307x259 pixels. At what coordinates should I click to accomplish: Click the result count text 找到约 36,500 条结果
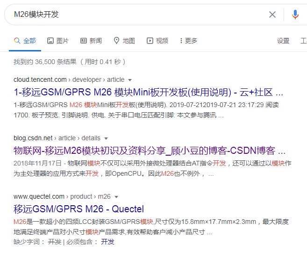point(45,62)
